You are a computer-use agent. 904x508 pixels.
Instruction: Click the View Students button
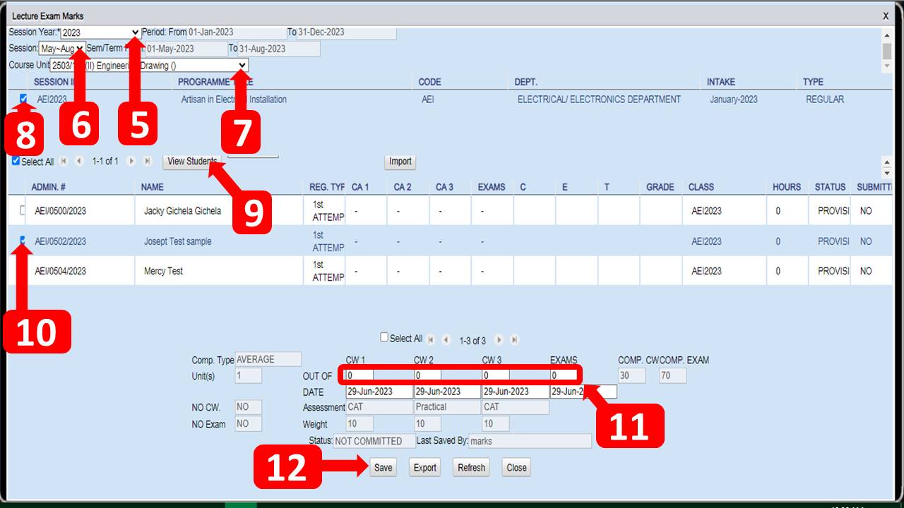click(192, 162)
